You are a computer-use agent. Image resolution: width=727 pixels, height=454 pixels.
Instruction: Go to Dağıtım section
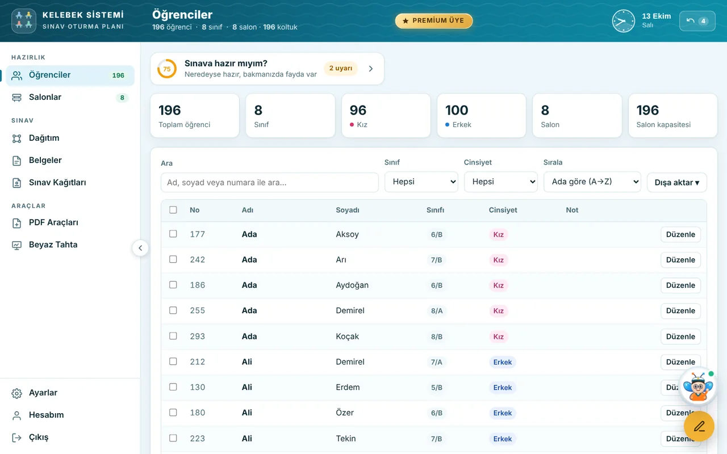coord(70,138)
